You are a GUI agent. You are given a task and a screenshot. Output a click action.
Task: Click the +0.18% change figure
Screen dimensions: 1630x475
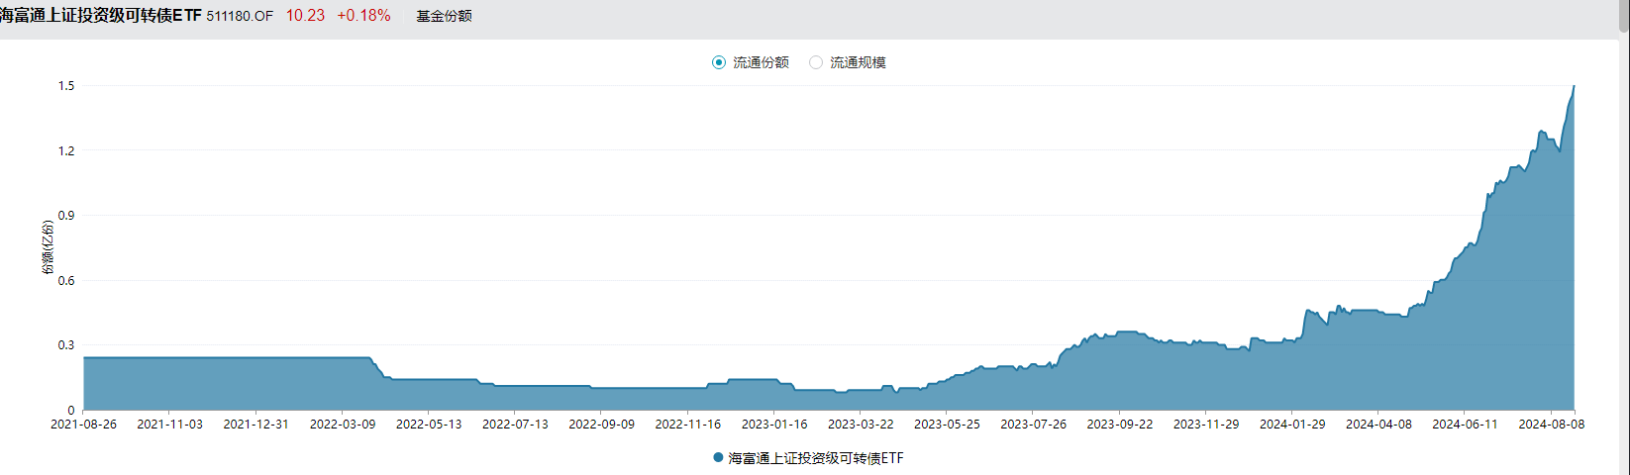click(363, 16)
